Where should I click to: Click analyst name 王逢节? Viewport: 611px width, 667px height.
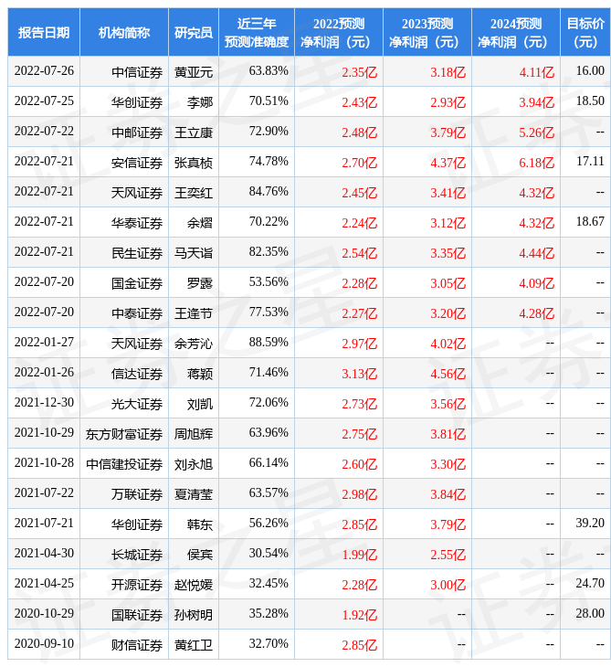click(x=194, y=313)
